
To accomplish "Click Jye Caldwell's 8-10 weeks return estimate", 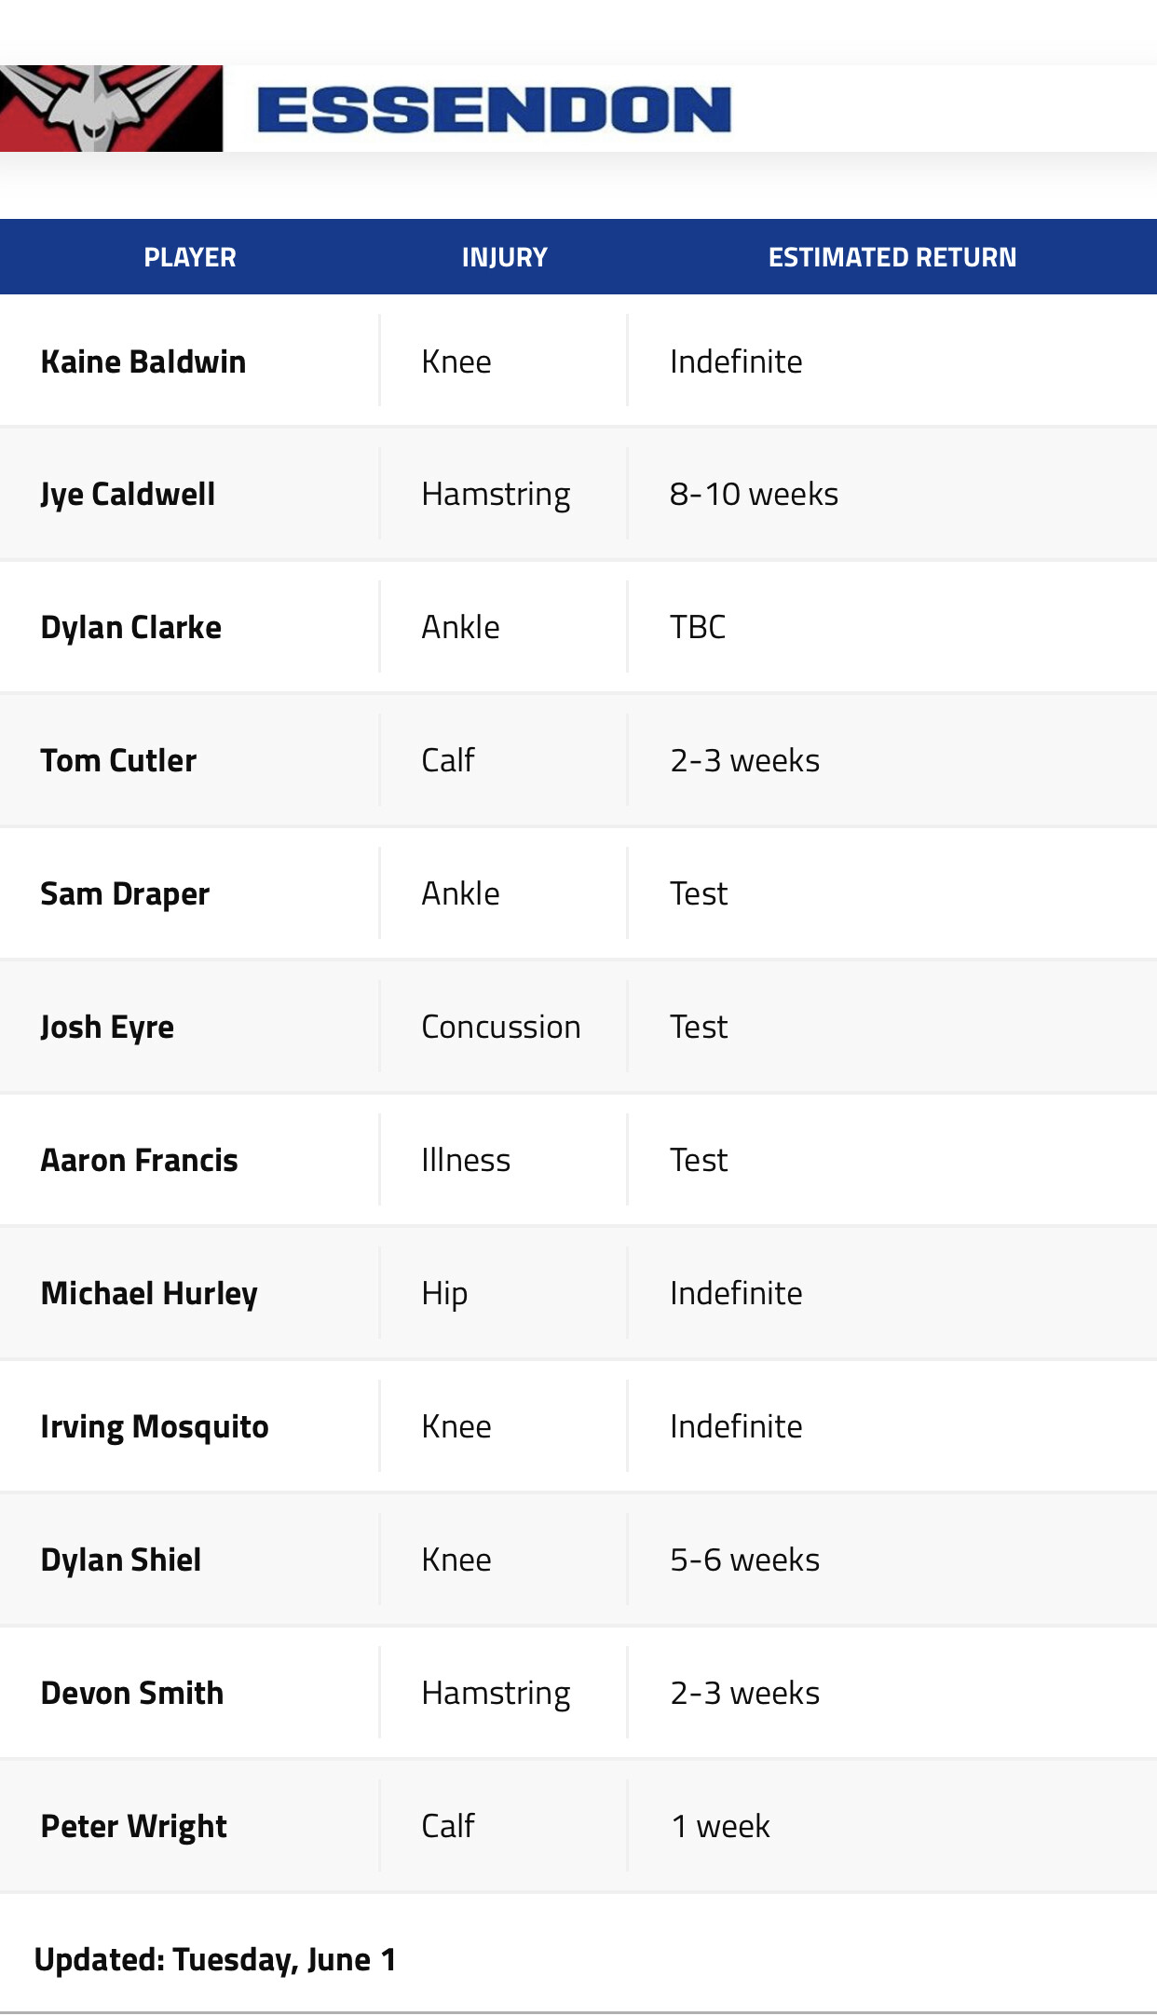I will tap(754, 494).
